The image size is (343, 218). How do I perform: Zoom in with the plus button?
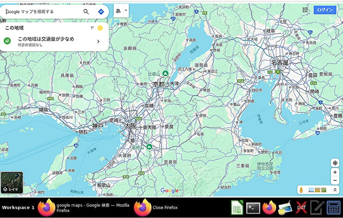pos(335,172)
